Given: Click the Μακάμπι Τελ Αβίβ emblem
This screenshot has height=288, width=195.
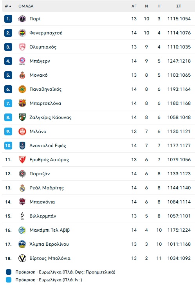Looking at the screenshot, I should pos(22,230).
